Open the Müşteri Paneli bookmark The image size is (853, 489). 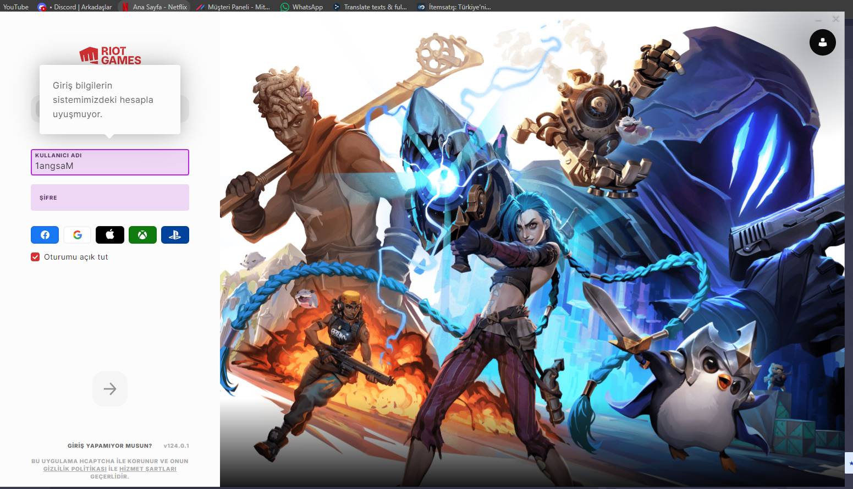233,7
